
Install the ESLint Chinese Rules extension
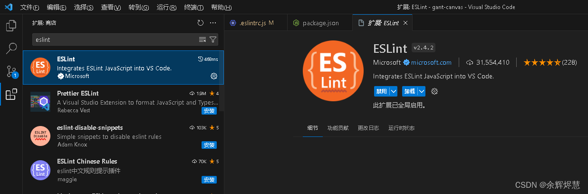pyautogui.click(x=209, y=179)
